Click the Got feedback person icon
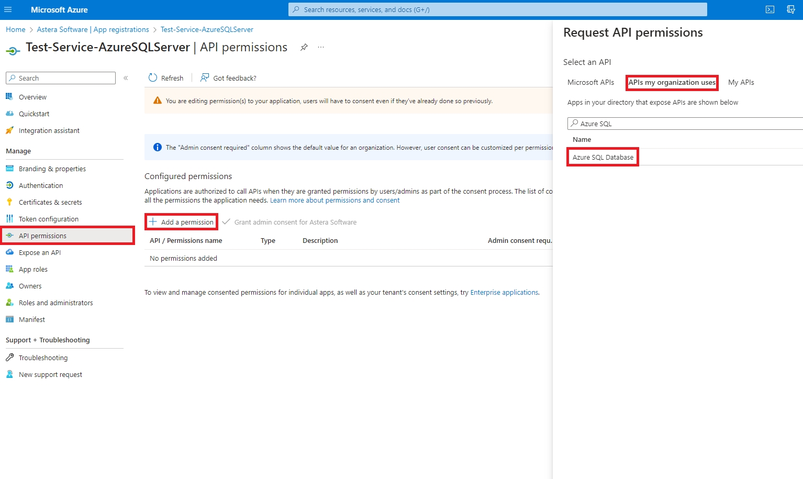 [x=205, y=78]
